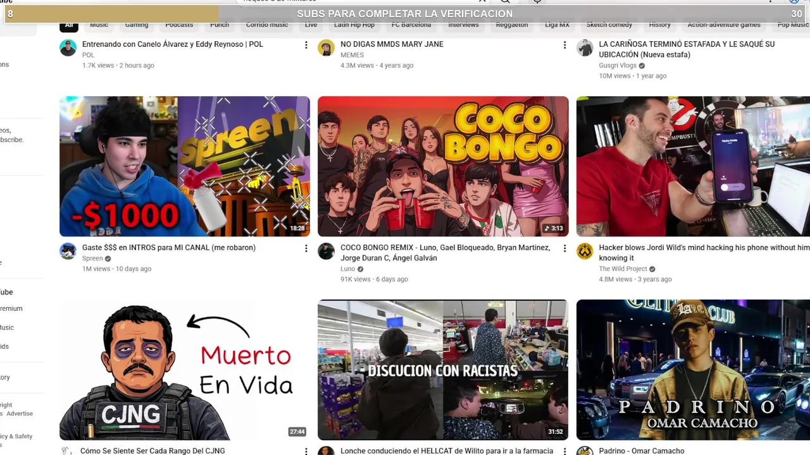Open three-dot menu for COCO BONGO REMIX video
Screen dimensions: 810x455
point(564,248)
